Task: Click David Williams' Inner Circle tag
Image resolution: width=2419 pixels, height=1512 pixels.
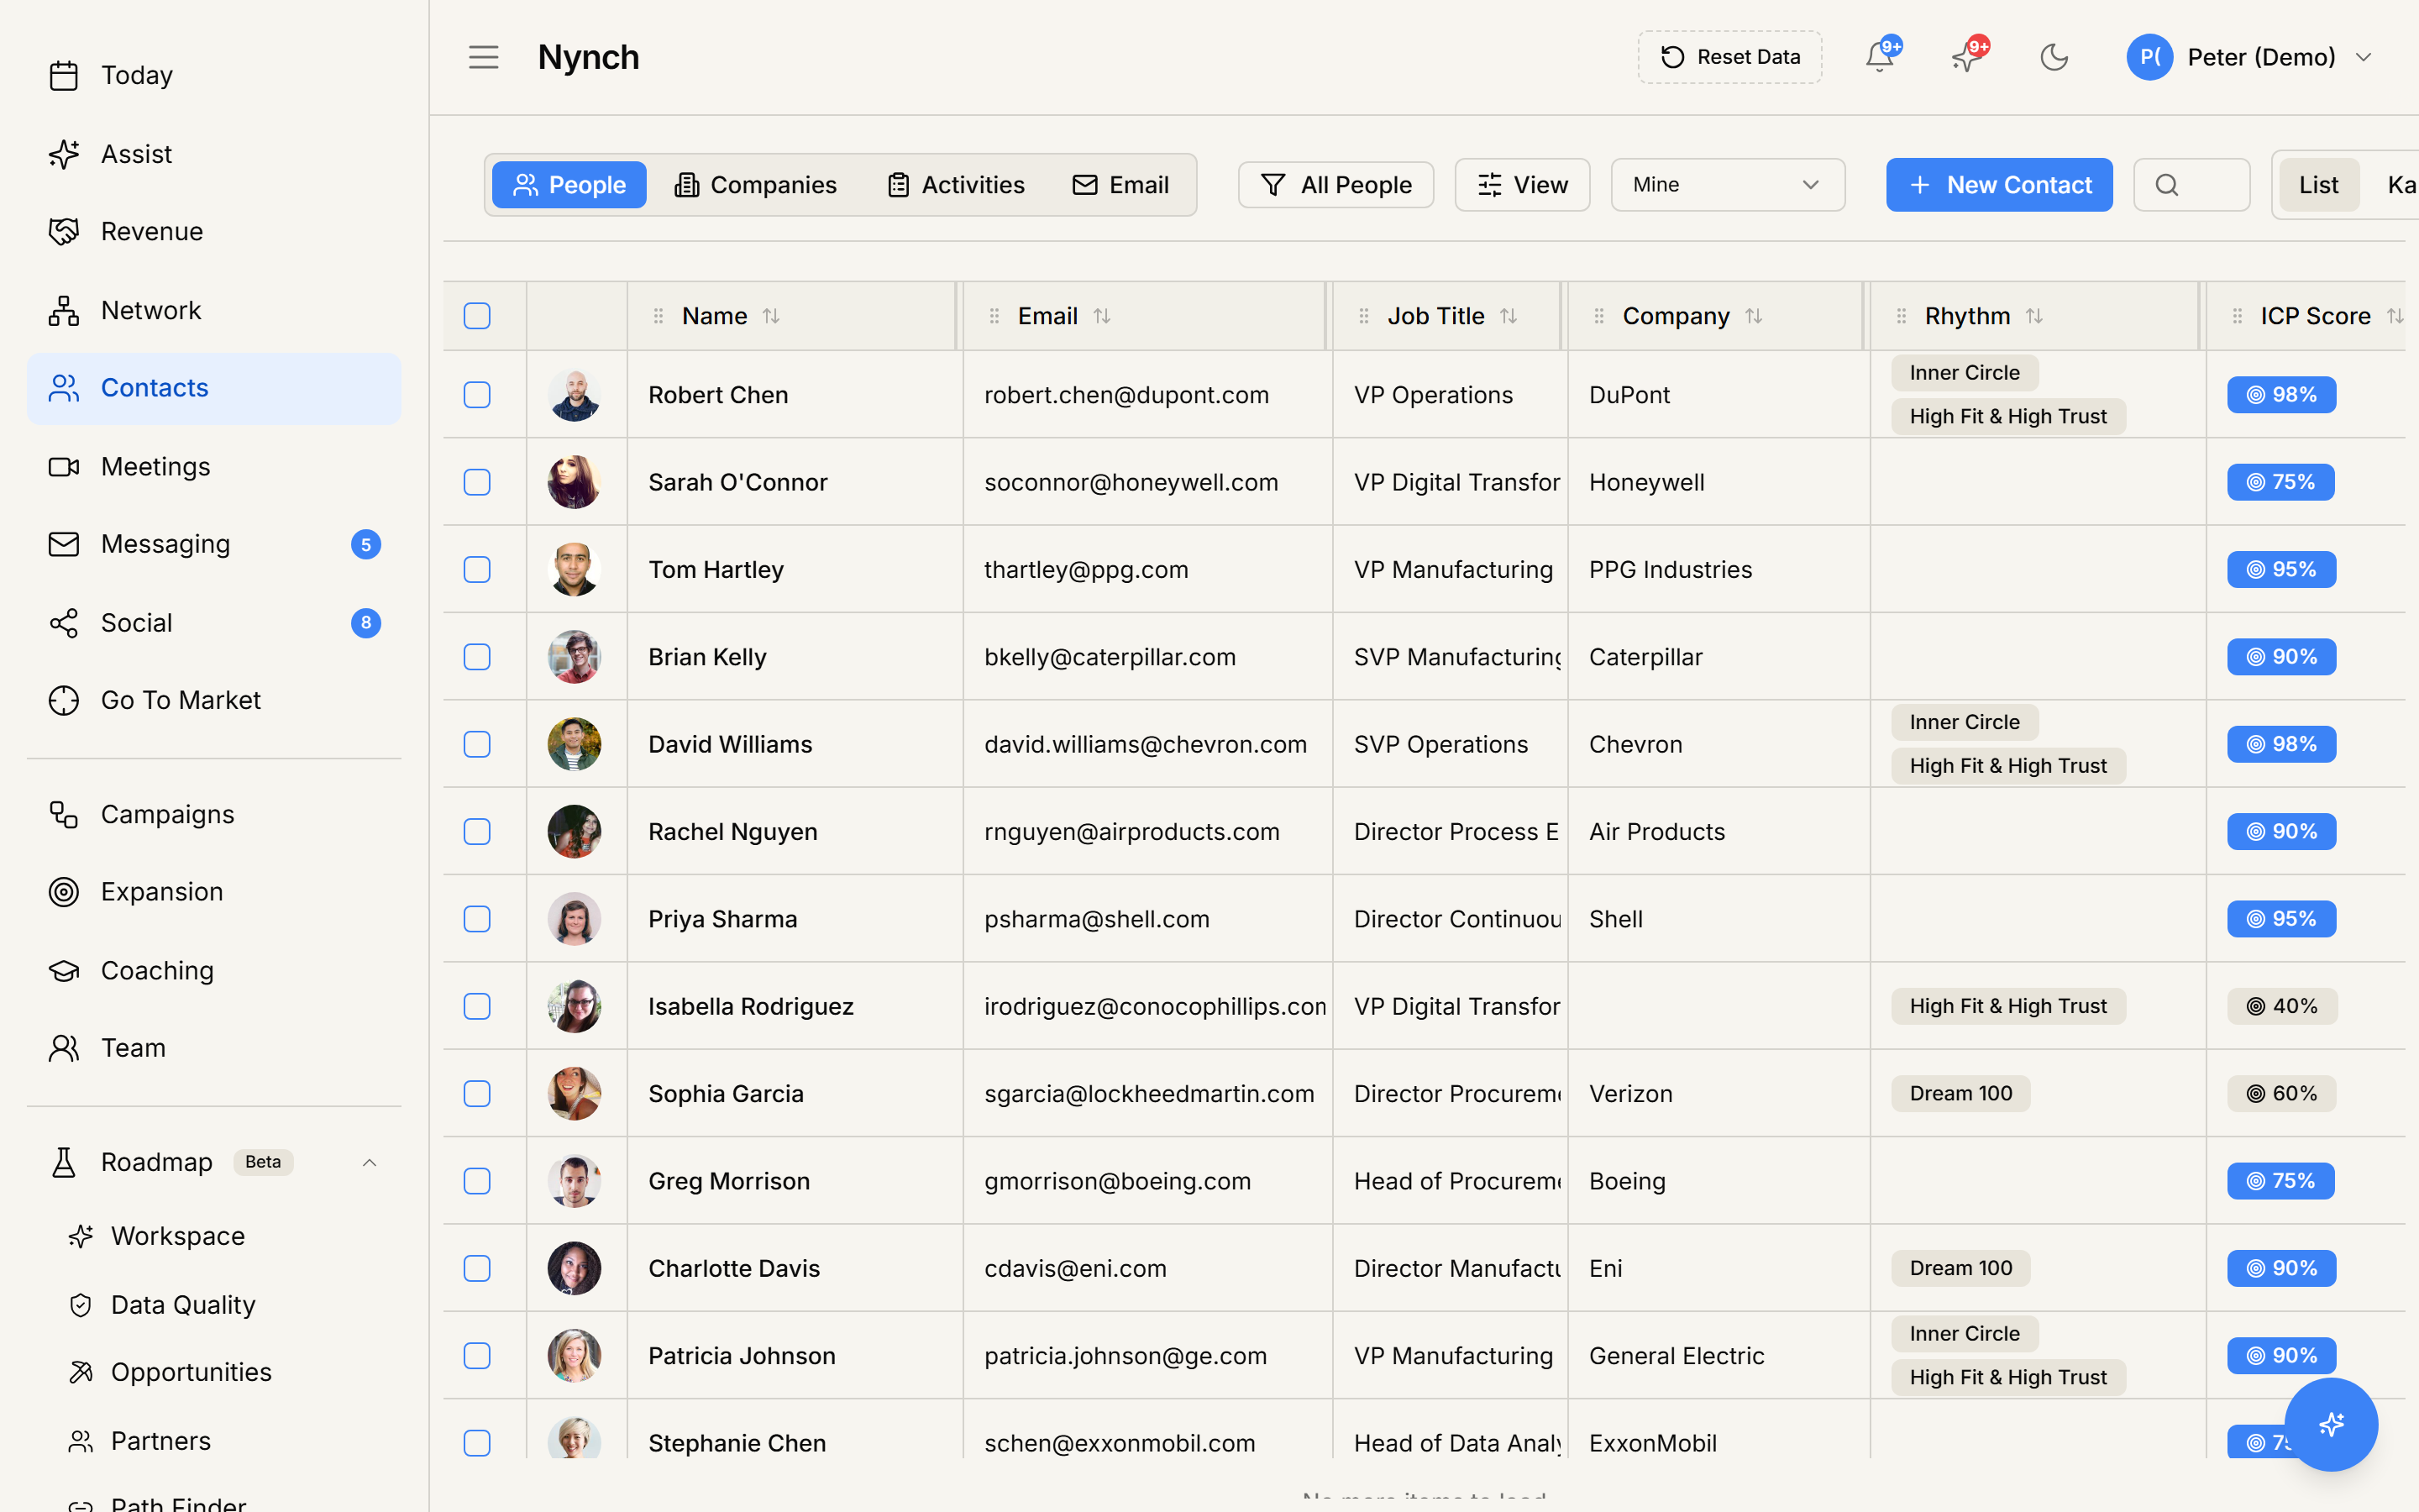Action: [x=1965, y=722]
